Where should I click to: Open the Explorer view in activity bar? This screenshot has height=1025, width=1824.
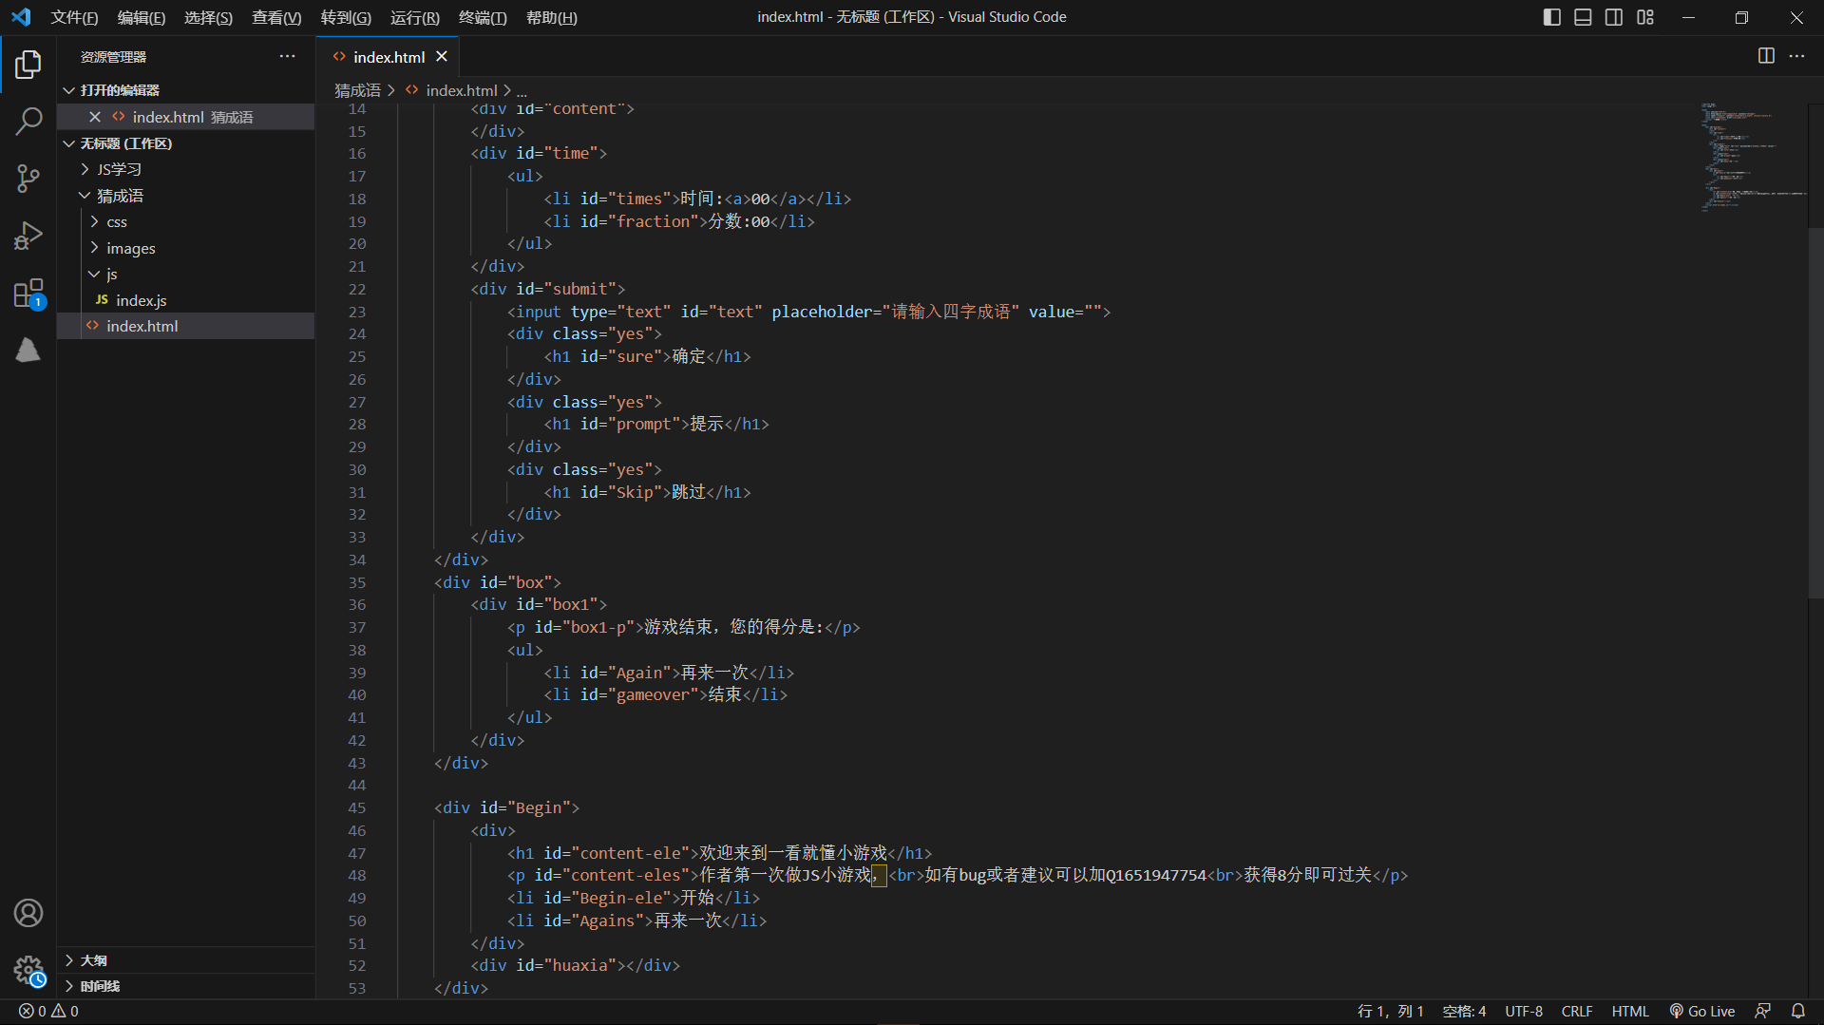point(28,65)
